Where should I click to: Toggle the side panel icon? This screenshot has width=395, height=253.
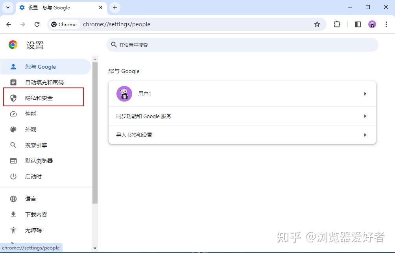coord(358,24)
